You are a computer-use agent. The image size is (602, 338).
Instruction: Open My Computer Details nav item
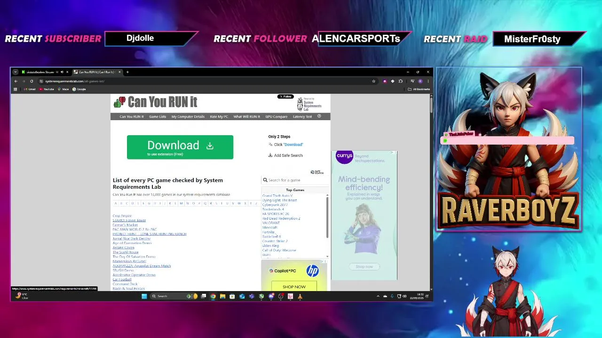[188, 116]
